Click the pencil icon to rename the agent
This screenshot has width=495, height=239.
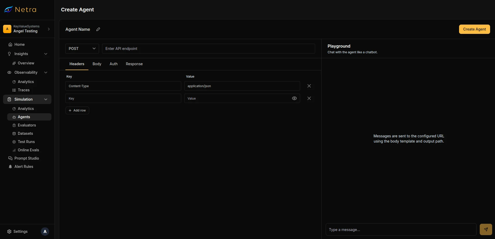[98, 29]
